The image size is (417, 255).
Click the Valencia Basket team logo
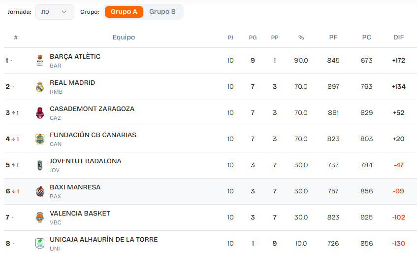(40, 218)
